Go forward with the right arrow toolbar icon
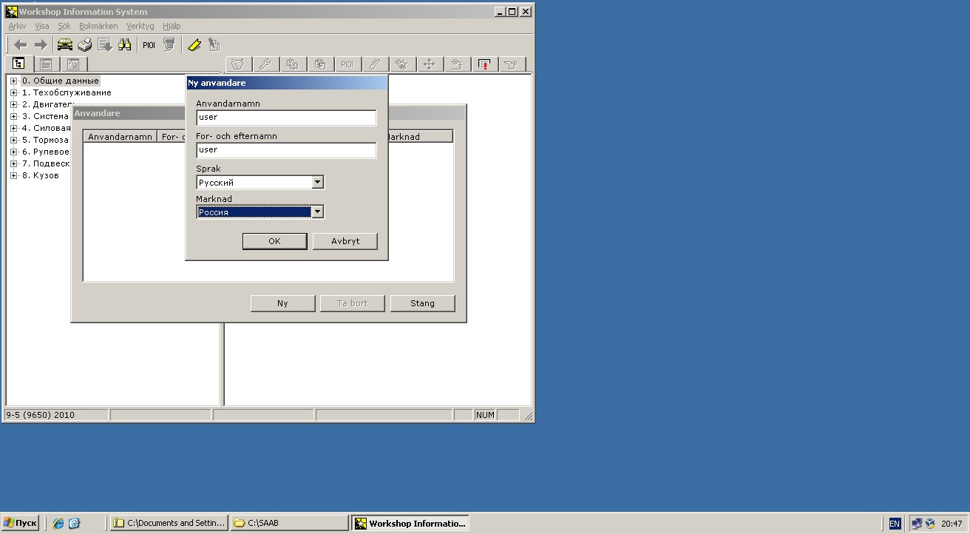 (x=41, y=44)
